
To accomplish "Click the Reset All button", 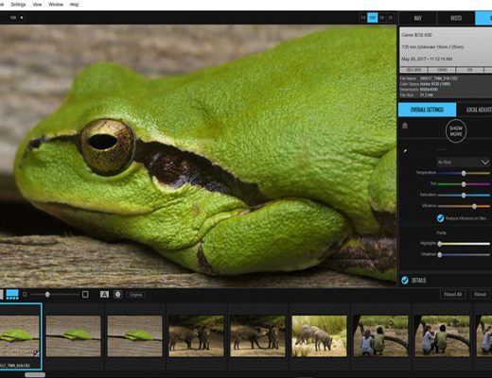I will (x=453, y=295).
